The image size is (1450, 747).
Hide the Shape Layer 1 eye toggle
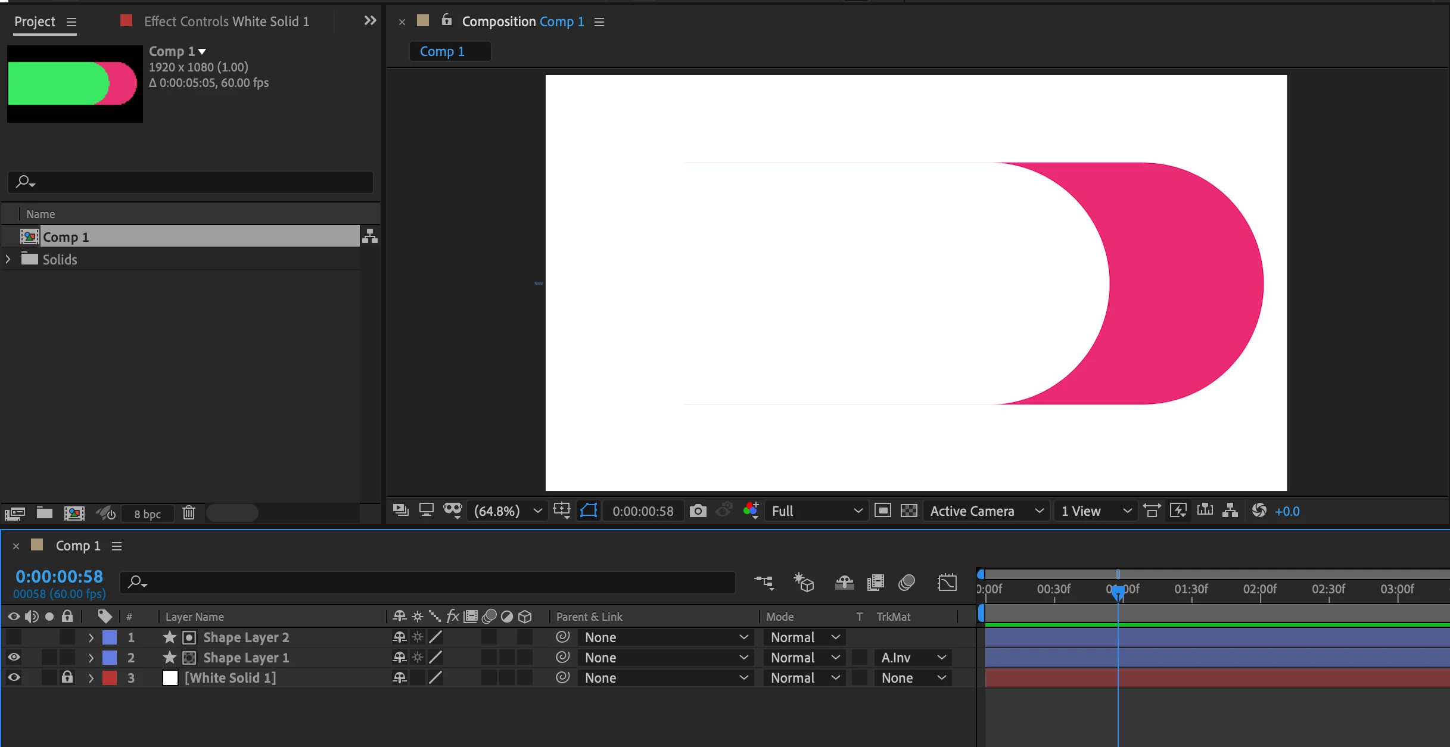[14, 658]
